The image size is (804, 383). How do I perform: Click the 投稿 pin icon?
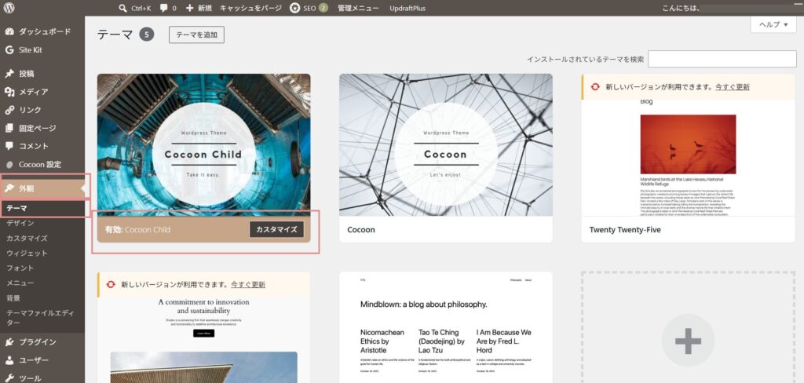pos(9,73)
